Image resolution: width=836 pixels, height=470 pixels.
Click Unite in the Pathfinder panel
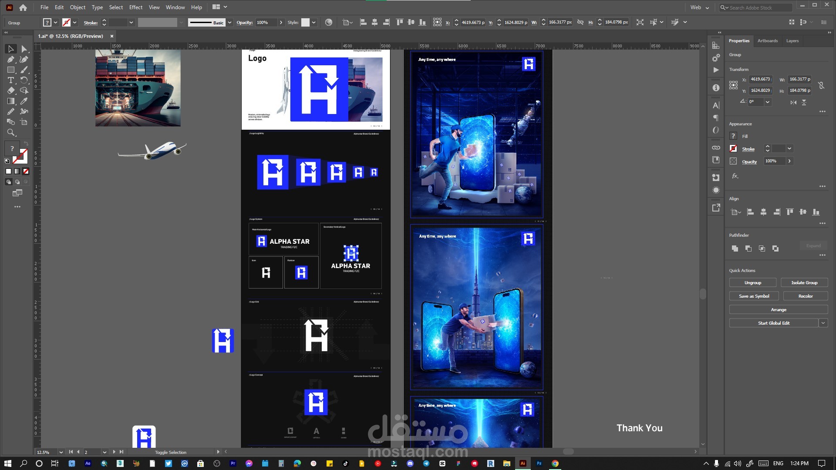pyautogui.click(x=735, y=248)
